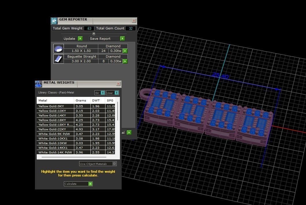Close the Gem Reporter panel
Image resolution: width=306 pixels, height=205 pixels.
coord(134,21)
